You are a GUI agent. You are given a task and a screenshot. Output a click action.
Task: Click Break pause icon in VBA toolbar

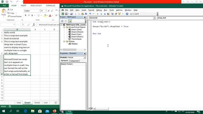101,14
